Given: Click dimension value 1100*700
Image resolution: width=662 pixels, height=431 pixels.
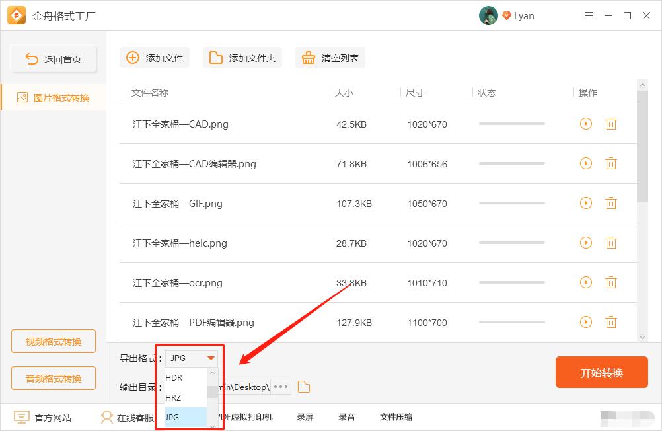Looking at the screenshot, I should point(427,323).
